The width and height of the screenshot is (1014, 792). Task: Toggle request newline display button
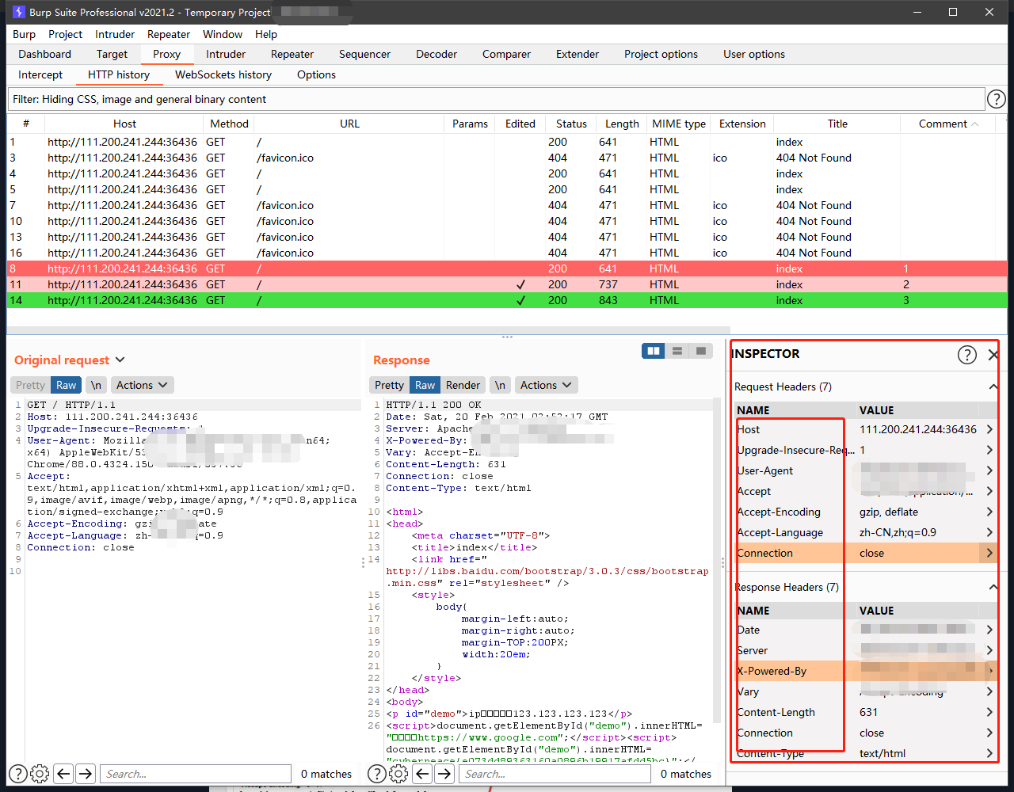click(x=96, y=385)
